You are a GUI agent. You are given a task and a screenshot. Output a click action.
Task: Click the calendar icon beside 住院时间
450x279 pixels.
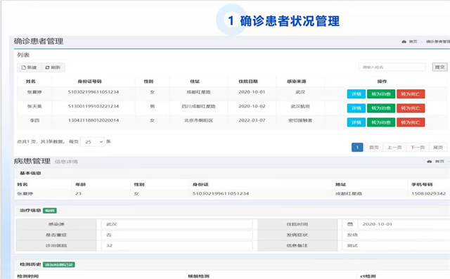(x=350, y=224)
